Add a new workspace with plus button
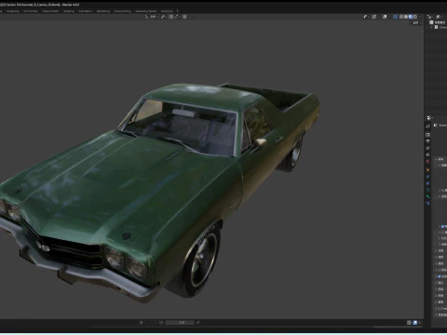This screenshot has height=335, width=447. (178, 11)
